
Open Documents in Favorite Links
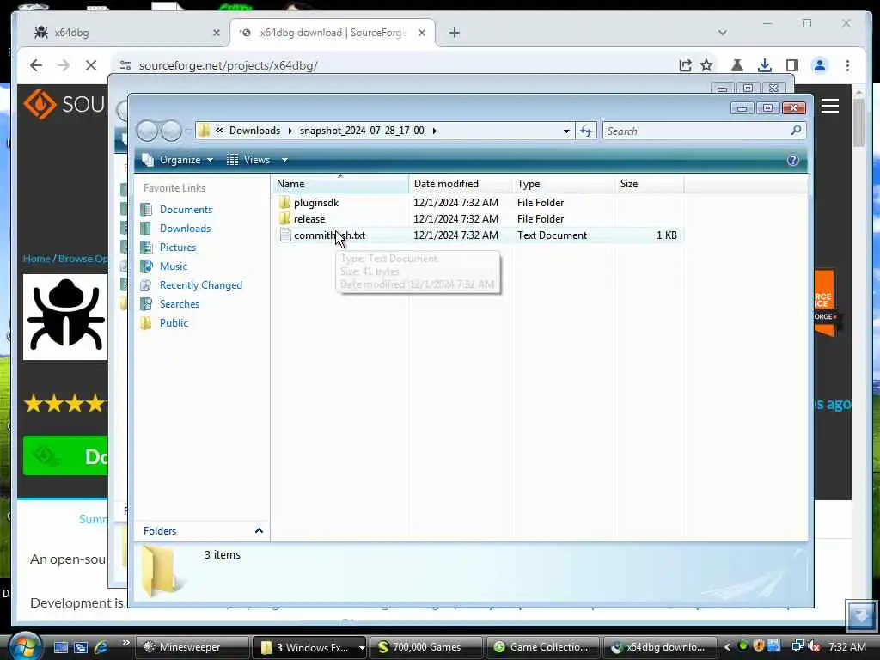[186, 210]
